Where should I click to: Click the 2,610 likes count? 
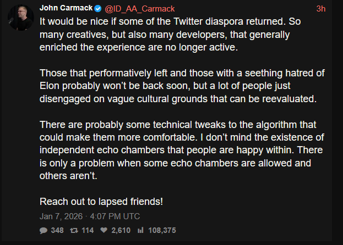tap(121, 230)
